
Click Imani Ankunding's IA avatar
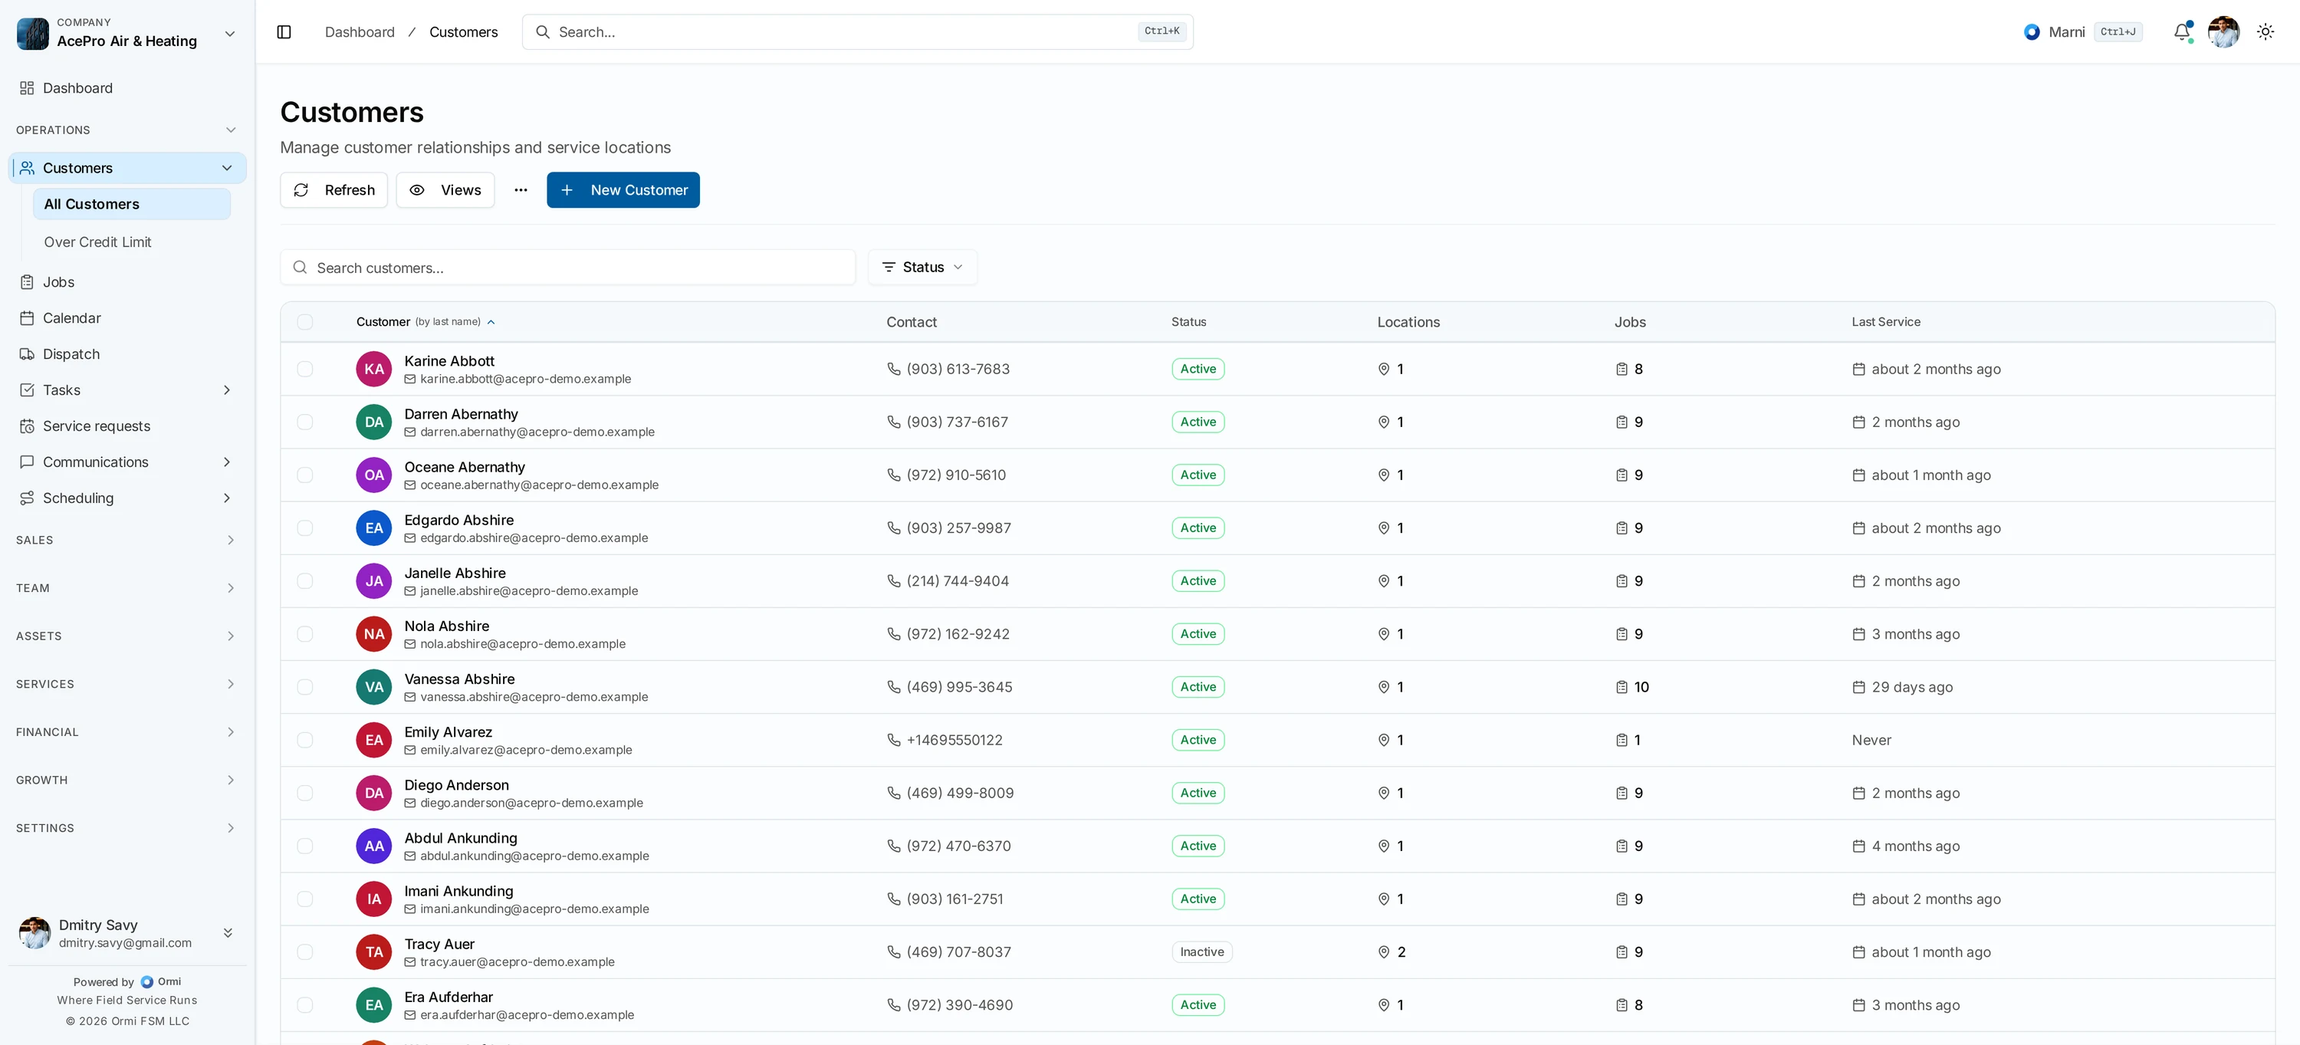[x=374, y=899]
